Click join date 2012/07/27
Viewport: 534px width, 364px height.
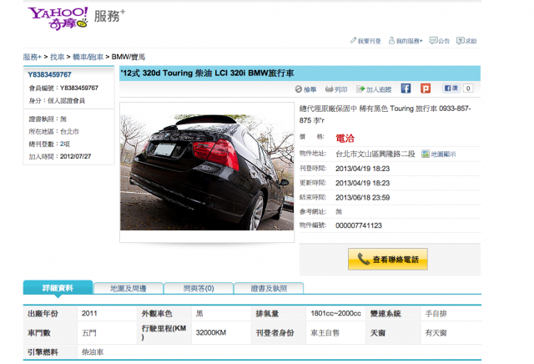76,156
